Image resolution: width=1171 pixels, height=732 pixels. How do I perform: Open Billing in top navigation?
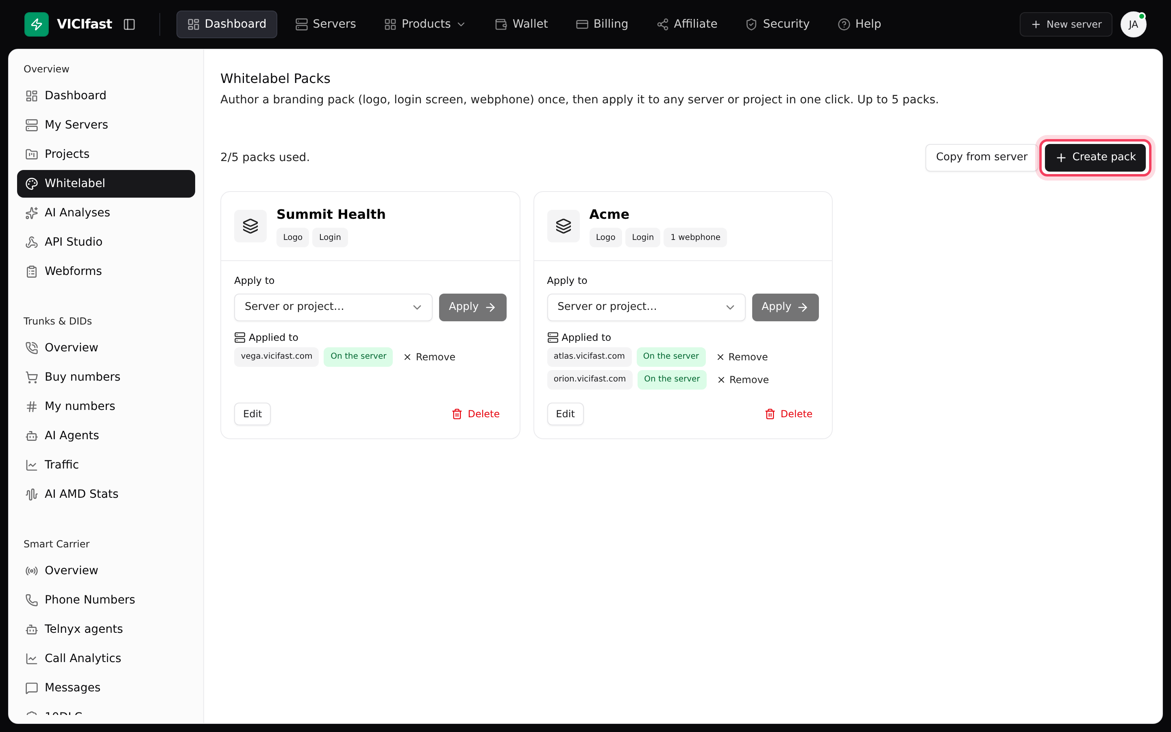click(x=602, y=24)
